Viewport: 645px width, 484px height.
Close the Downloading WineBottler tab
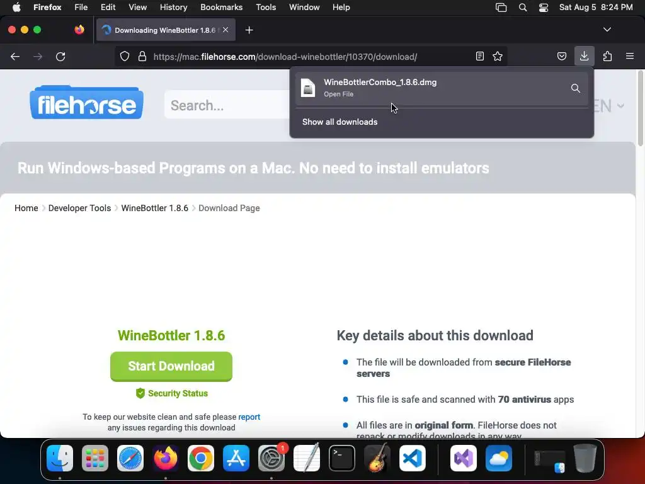click(225, 30)
